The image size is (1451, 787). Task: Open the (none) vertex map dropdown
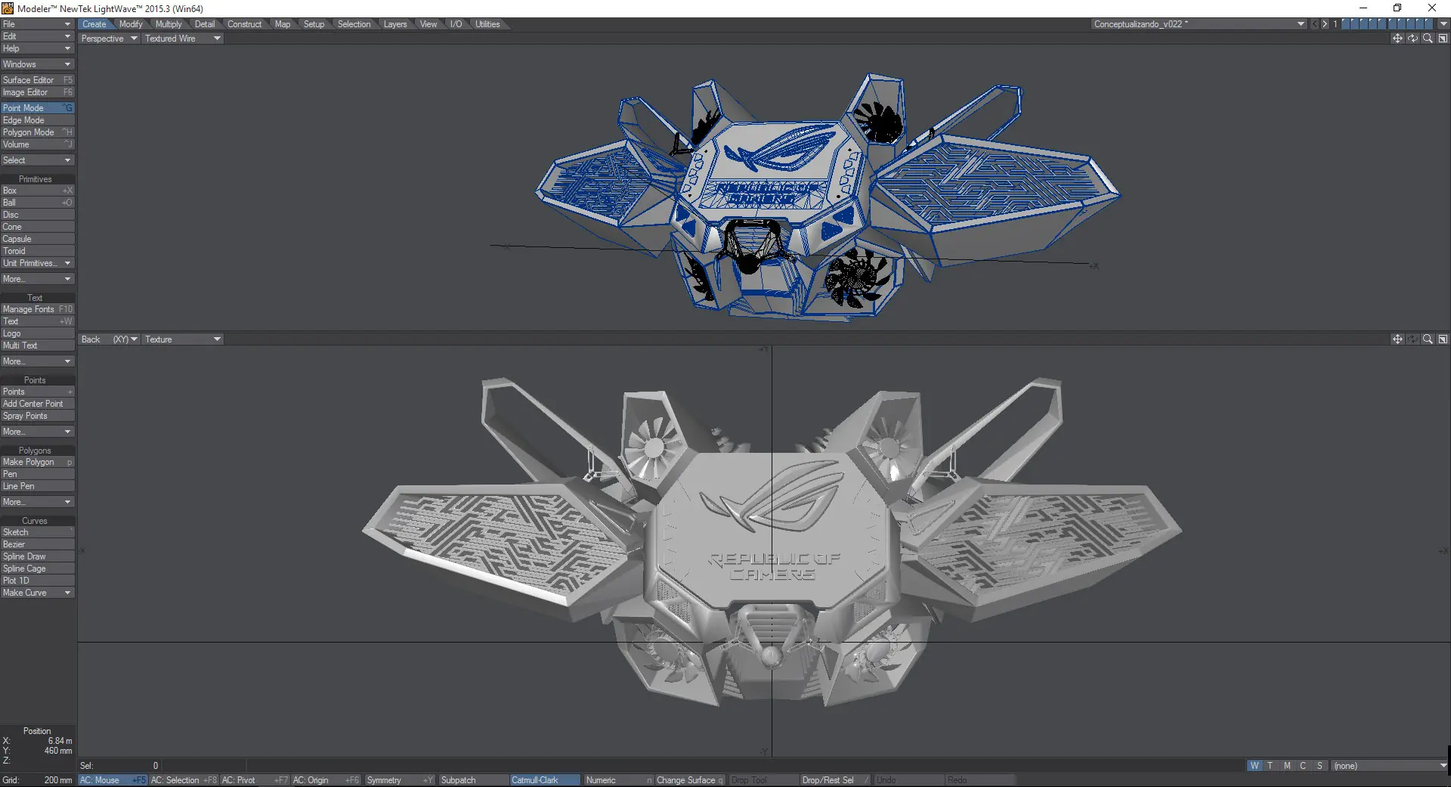click(x=1389, y=766)
